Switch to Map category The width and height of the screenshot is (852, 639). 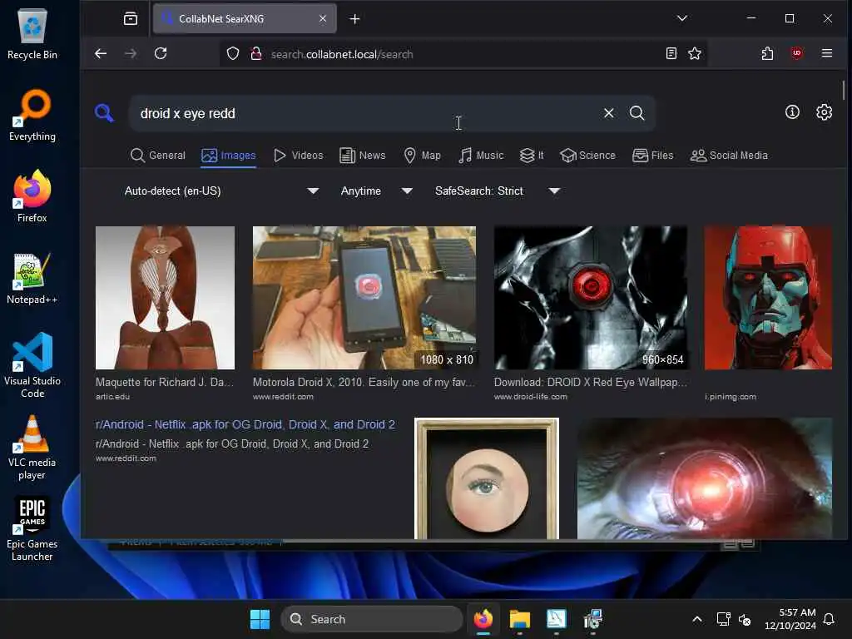coord(422,156)
